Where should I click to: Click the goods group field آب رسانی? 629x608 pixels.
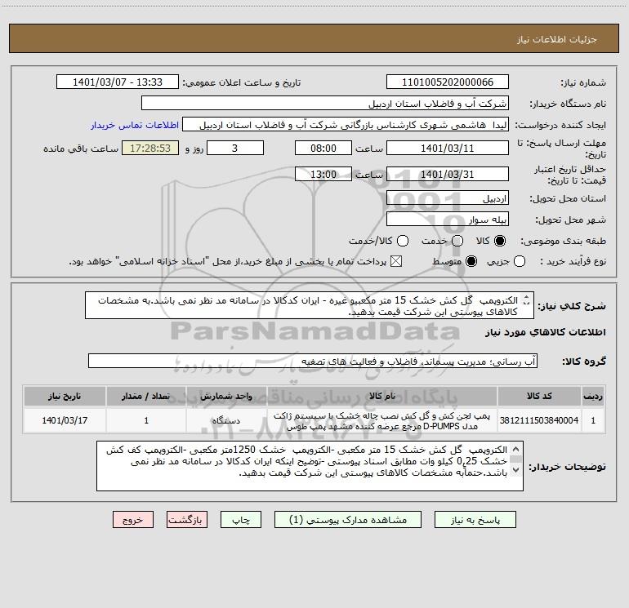[313, 361]
